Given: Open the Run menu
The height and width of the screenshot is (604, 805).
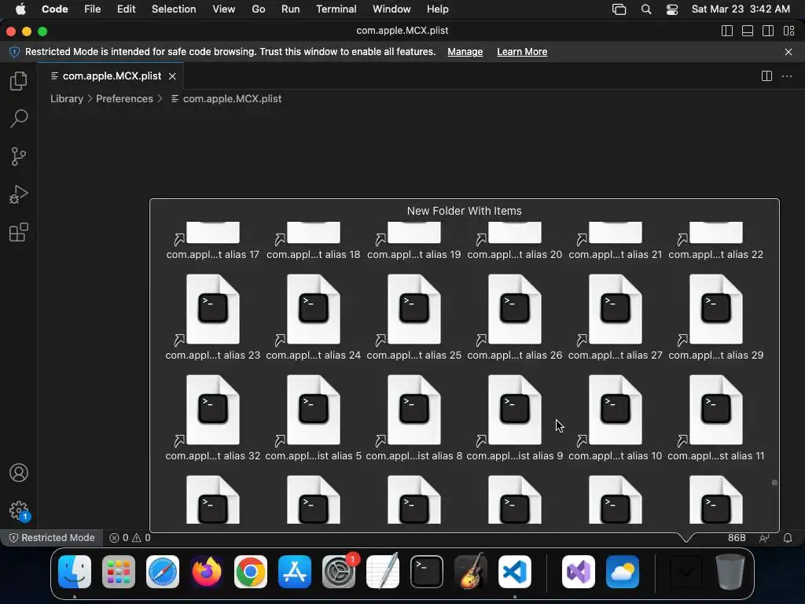Looking at the screenshot, I should pos(290,9).
